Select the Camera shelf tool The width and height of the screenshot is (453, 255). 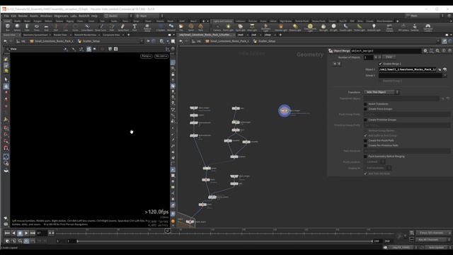point(217,28)
